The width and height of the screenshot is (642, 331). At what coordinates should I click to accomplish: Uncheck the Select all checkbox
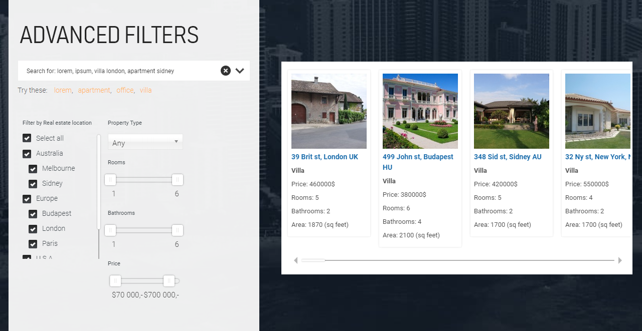[x=27, y=138]
